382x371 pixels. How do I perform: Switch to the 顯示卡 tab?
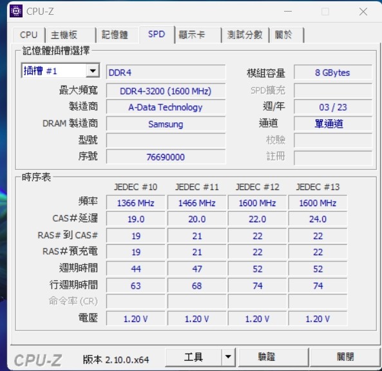click(x=198, y=35)
